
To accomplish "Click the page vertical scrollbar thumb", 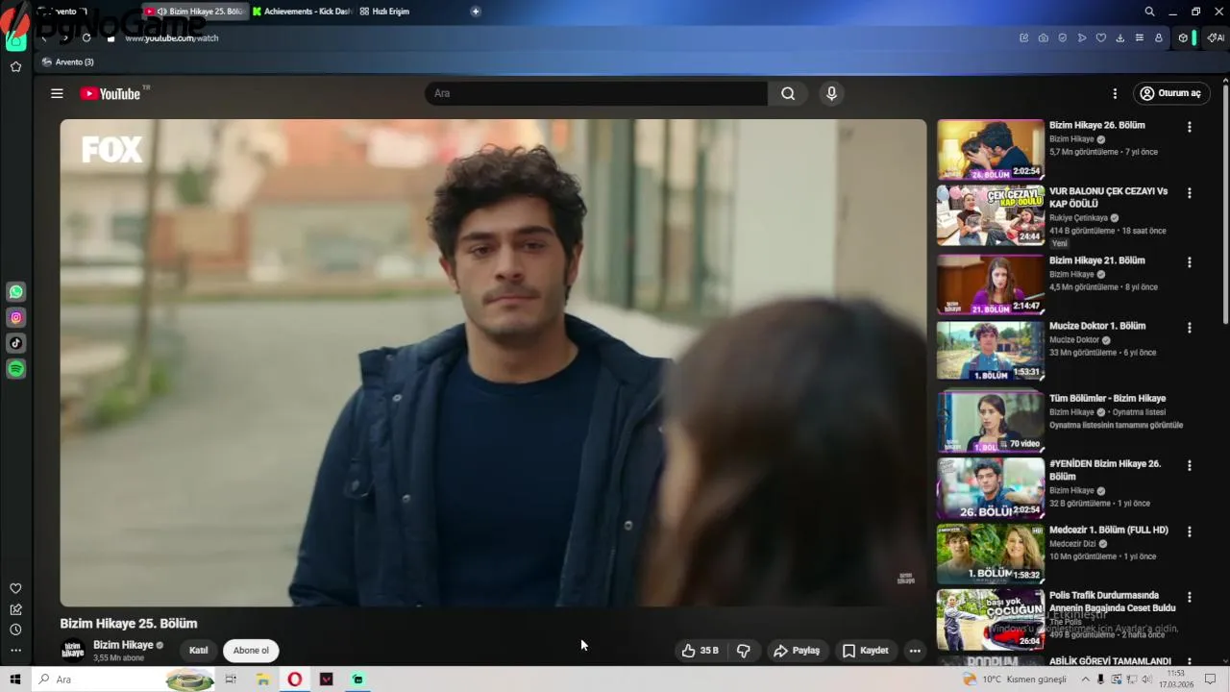I will [x=1224, y=204].
